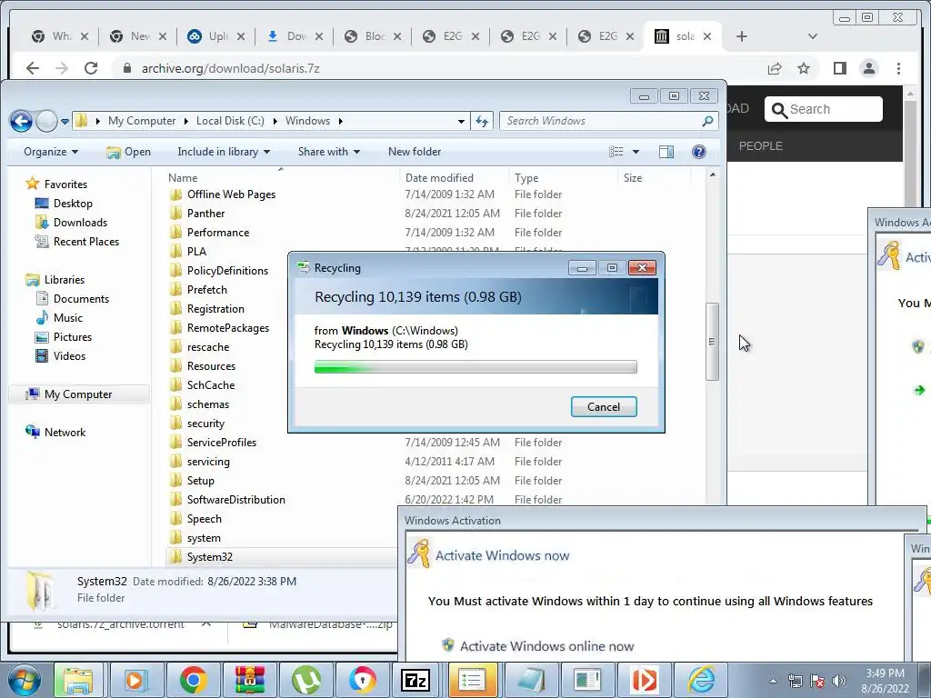The image size is (931, 698).
Task: Open Chrome side panel icon
Action: point(839,68)
